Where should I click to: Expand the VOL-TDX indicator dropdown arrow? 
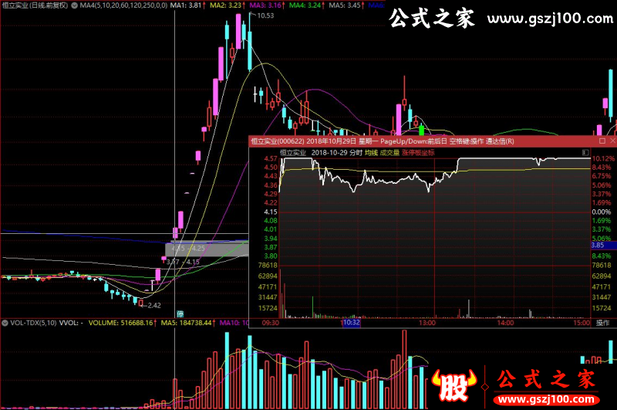click(x=5, y=323)
